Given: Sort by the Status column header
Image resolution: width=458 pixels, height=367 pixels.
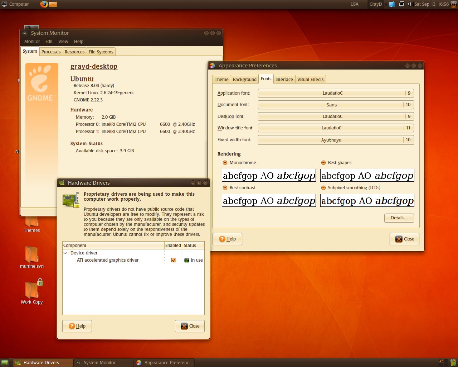Looking at the screenshot, I should pos(194,246).
